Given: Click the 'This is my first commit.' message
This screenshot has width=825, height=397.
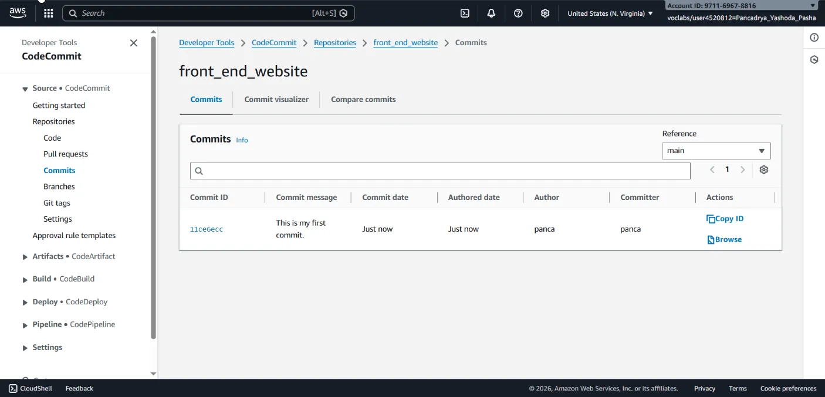Looking at the screenshot, I should [300, 229].
